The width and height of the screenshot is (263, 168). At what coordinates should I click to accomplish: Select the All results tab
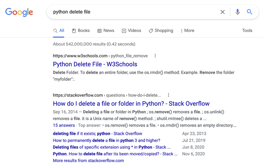tap(58, 31)
